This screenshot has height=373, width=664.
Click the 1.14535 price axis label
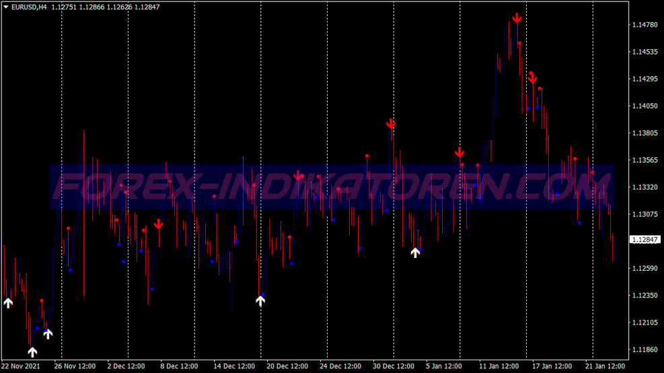tap(645, 52)
